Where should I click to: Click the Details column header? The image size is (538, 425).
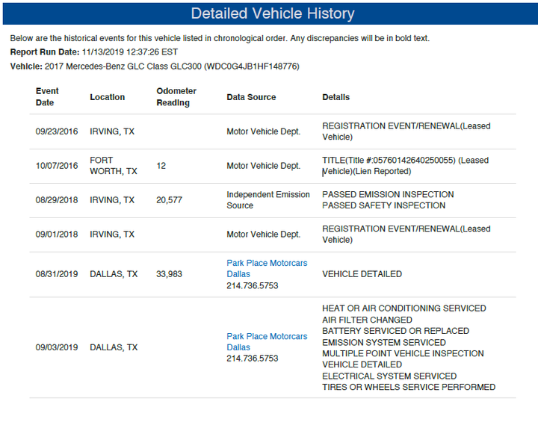coord(336,97)
